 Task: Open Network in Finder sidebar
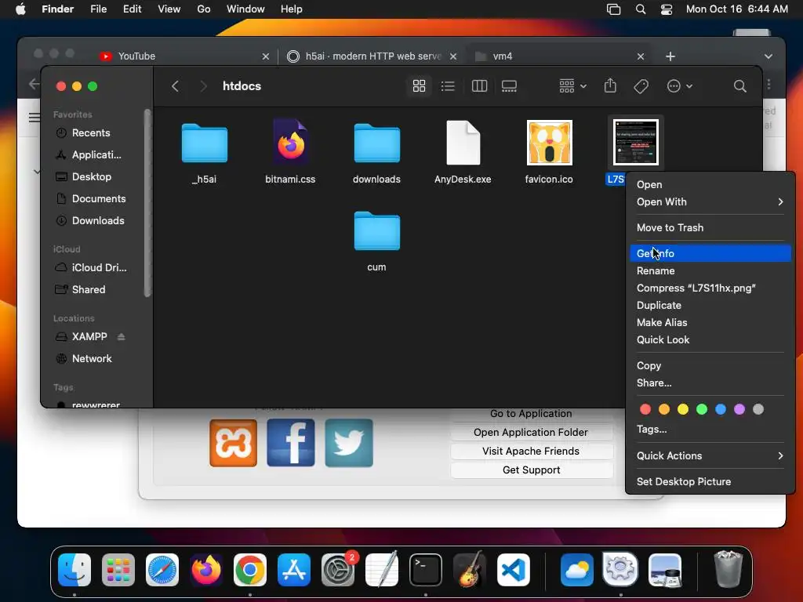coord(92,359)
